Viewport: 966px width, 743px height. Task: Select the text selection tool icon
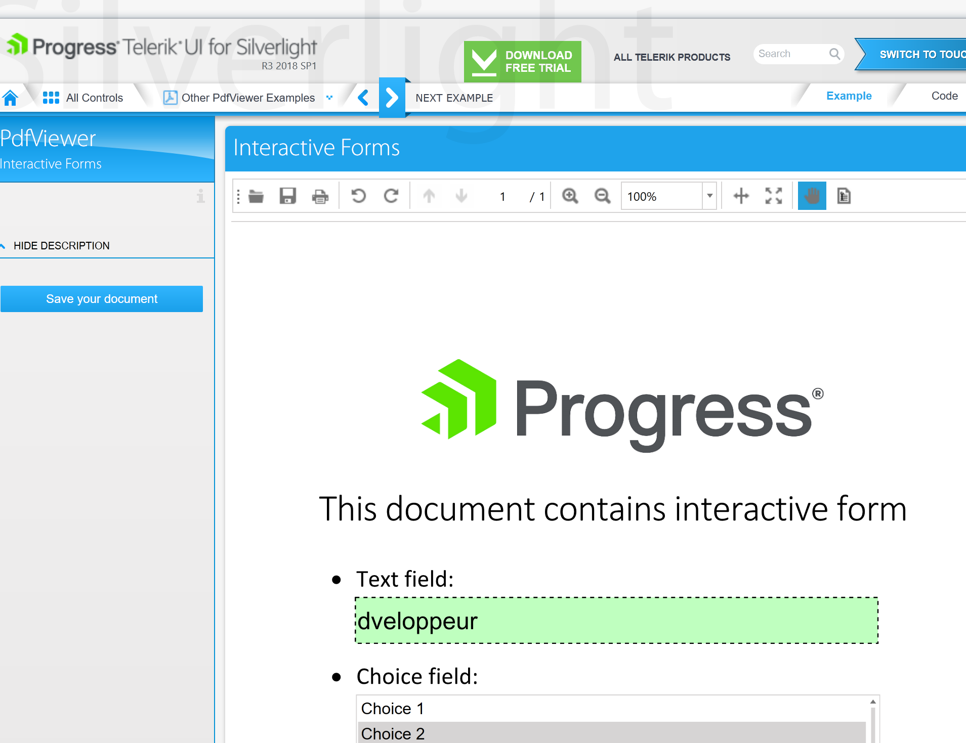844,196
